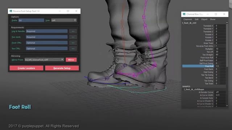This screenshot has height=130, width=232.
Task: Select the Translate X channel label
Action: click(x=208, y=26)
